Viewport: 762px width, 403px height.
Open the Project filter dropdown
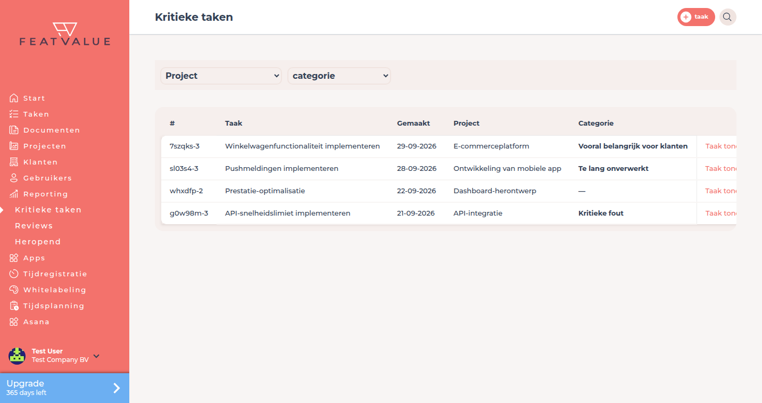point(221,76)
